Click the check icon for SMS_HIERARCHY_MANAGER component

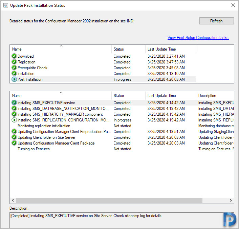point(14,114)
